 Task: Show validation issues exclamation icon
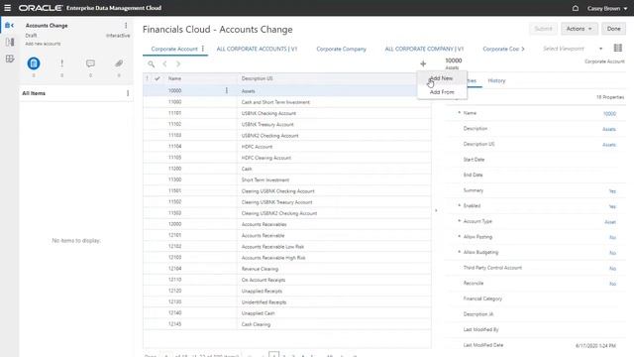click(x=61, y=63)
